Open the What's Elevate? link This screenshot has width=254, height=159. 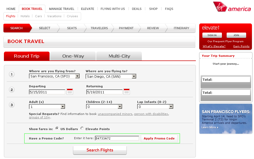(x=214, y=46)
